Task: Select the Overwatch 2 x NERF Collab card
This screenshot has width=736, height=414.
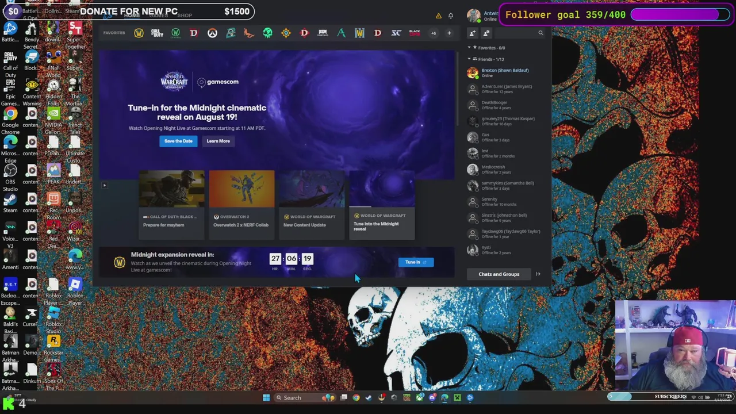Action: (241, 204)
